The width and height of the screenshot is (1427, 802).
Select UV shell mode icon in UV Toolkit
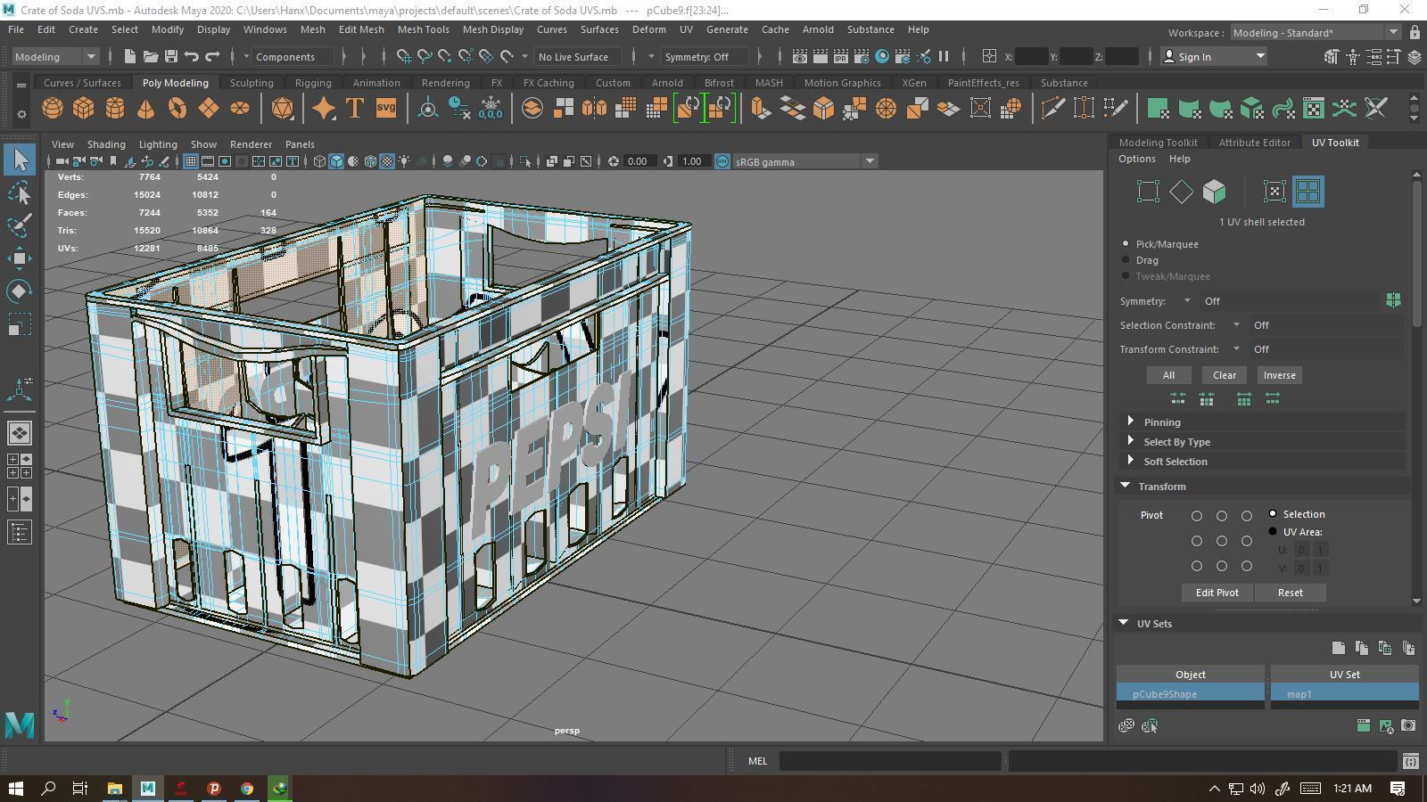pyautogui.click(x=1307, y=192)
